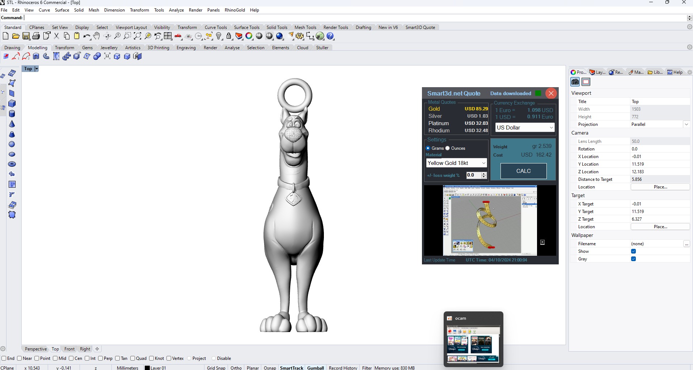This screenshot has width=693, height=370.
Task: Click the wallpaper Filename browse button
Action: coord(686,244)
